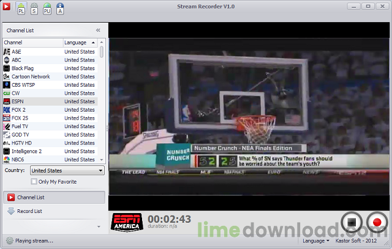The height and width of the screenshot is (249, 392).
Task: Click the gear icon in status bar
Action: coord(9,240)
